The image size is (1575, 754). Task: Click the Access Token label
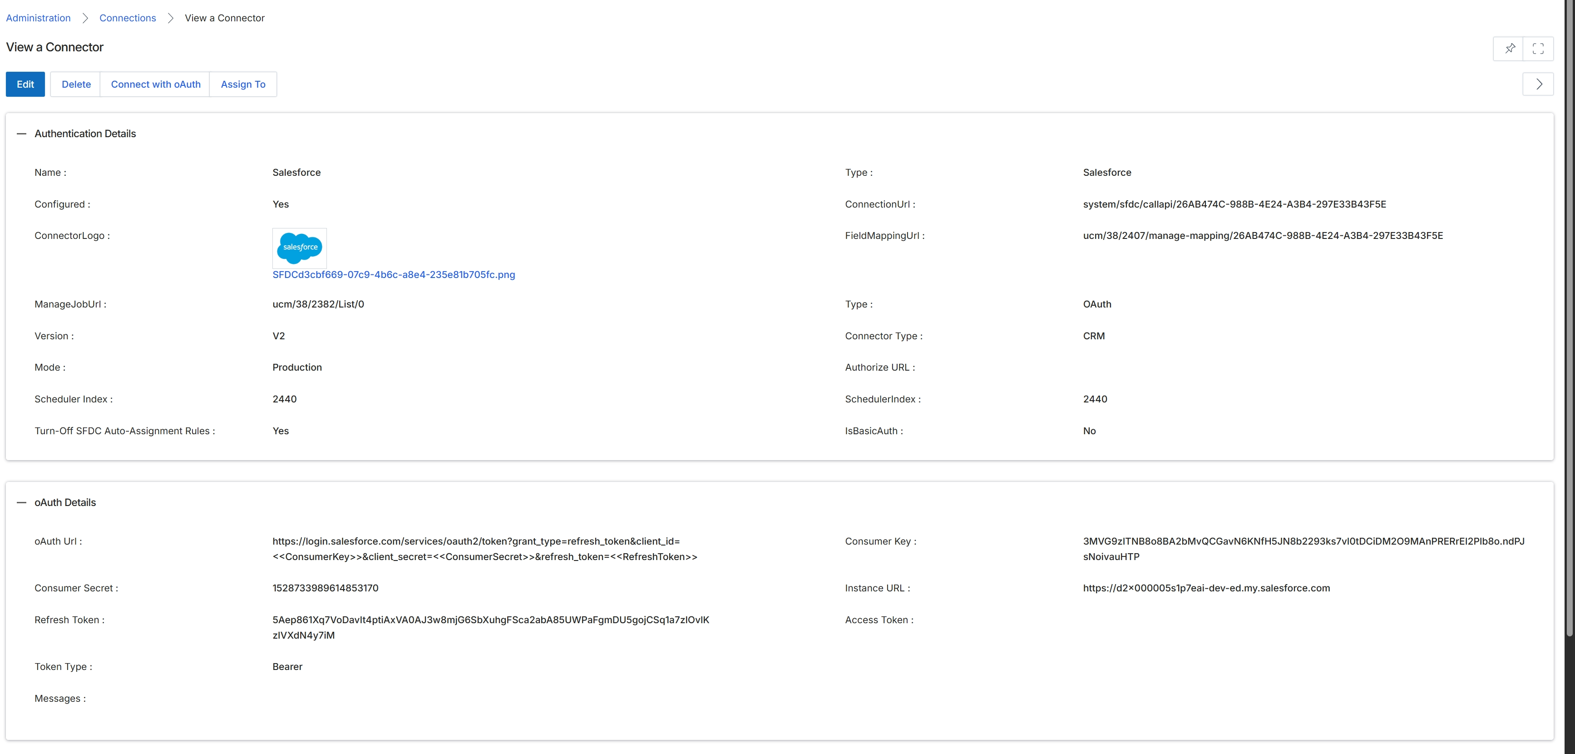[x=879, y=620]
